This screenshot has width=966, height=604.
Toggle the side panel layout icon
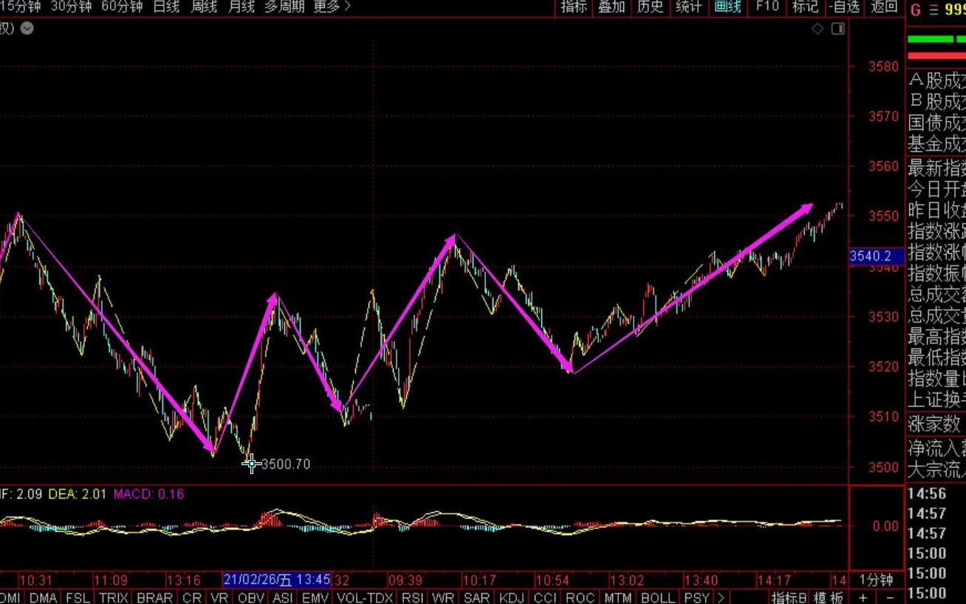(x=837, y=29)
